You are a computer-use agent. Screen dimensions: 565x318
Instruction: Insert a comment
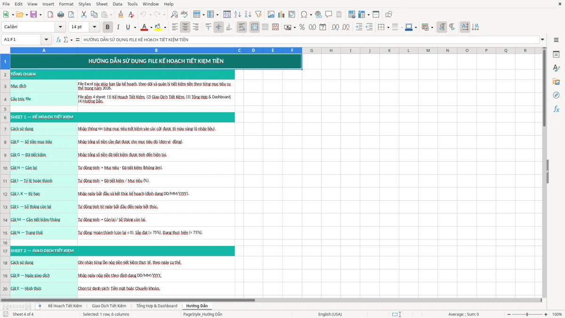point(329,15)
